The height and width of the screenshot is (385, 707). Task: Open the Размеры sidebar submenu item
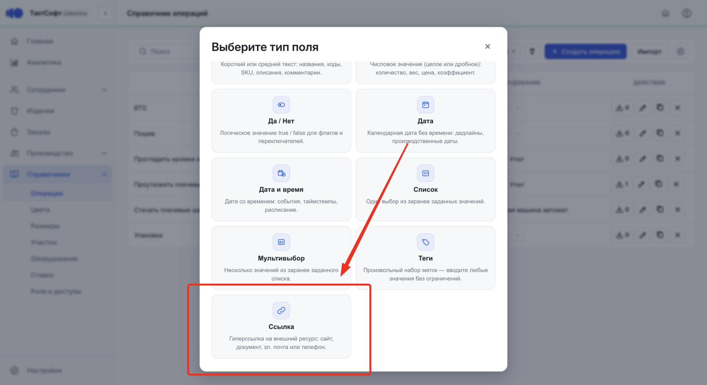click(45, 226)
